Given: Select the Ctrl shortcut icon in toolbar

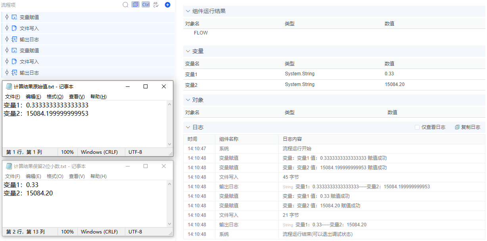Looking at the screenshot, I should click(x=146, y=5).
